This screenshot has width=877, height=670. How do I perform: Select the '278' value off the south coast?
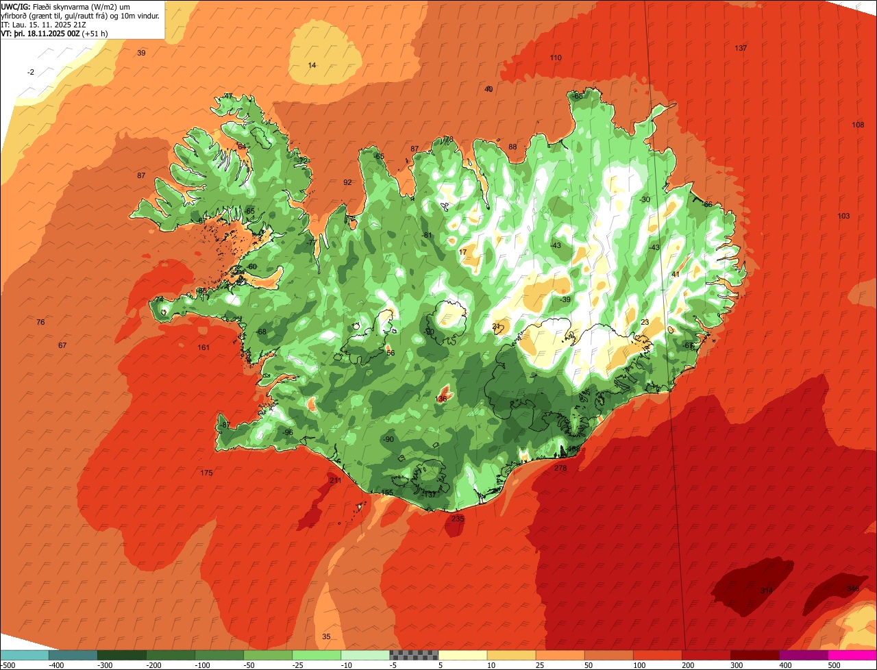pos(560,469)
